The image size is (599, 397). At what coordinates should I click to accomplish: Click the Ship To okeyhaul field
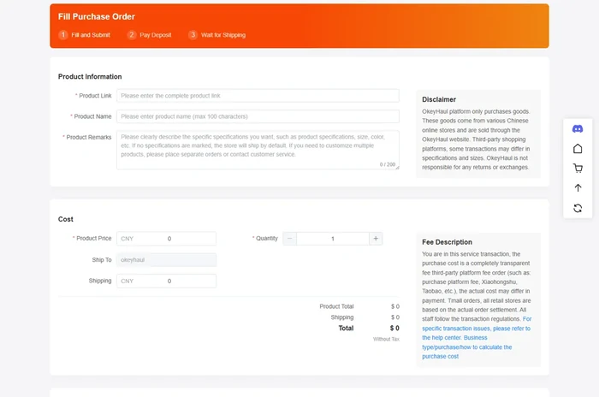click(166, 260)
